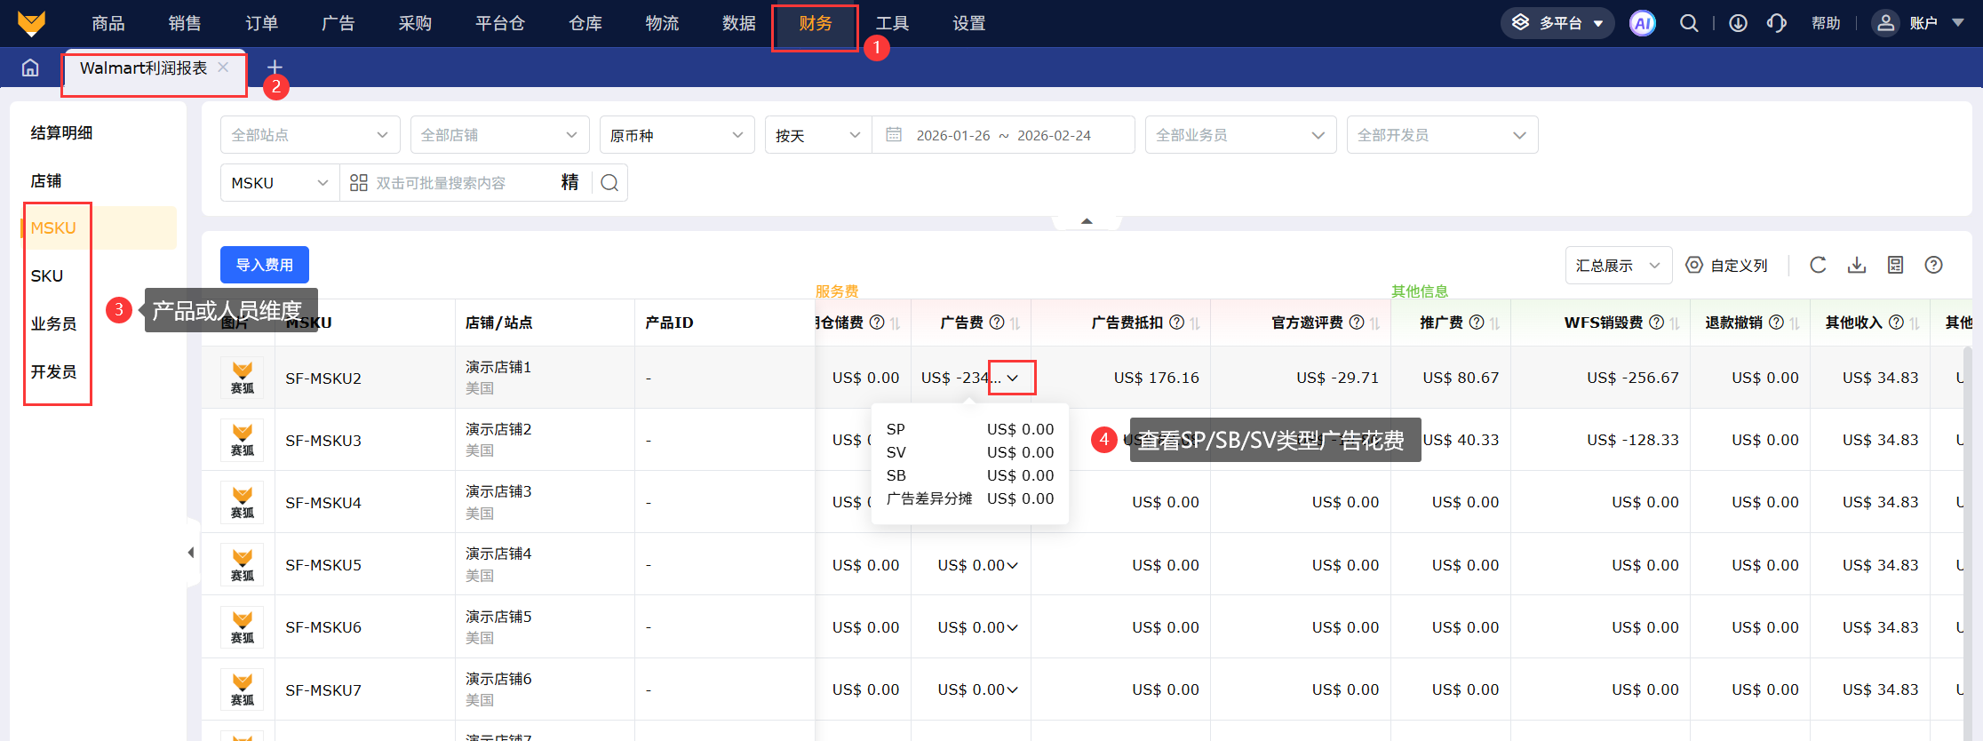Open the 全部开发员 dropdown
Viewport: 1983px width, 741px height.
[x=1442, y=135]
